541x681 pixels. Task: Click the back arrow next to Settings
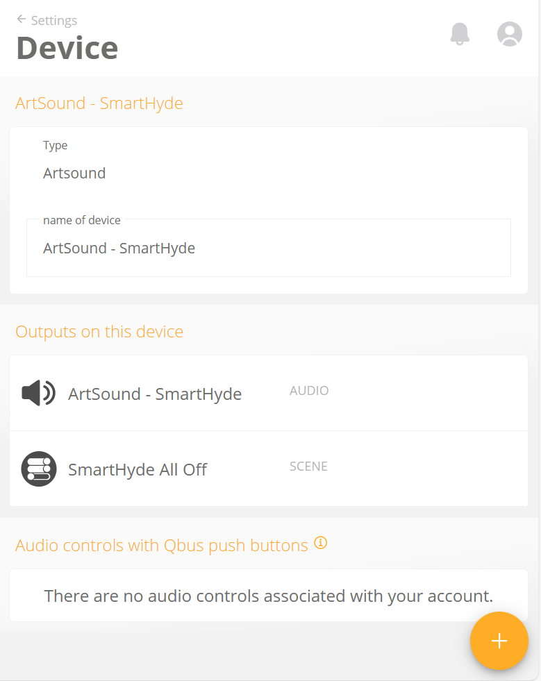(22, 19)
